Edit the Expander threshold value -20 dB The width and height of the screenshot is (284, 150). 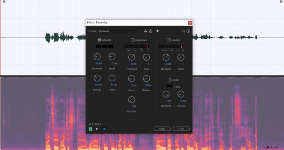point(166,64)
